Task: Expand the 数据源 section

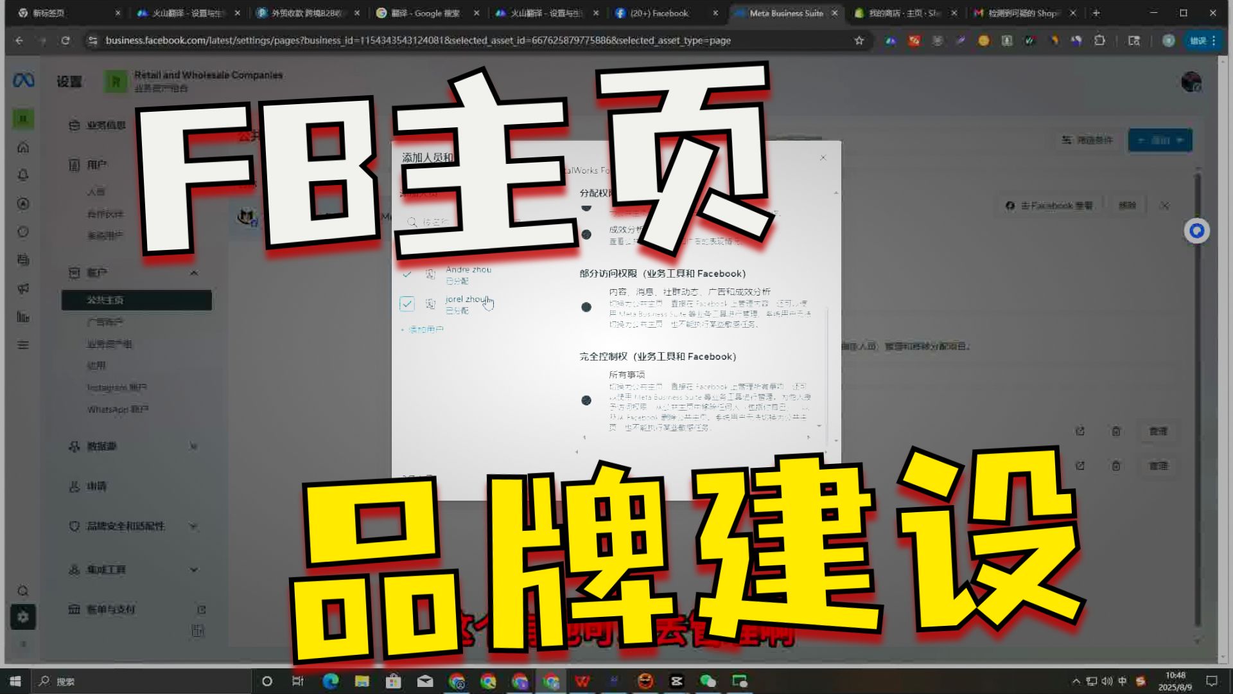Action: pyautogui.click(x=193, y=446)
